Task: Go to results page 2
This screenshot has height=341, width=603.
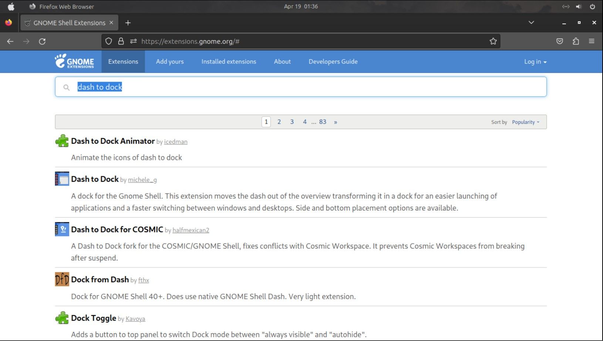Action: (x=279, y=122)
